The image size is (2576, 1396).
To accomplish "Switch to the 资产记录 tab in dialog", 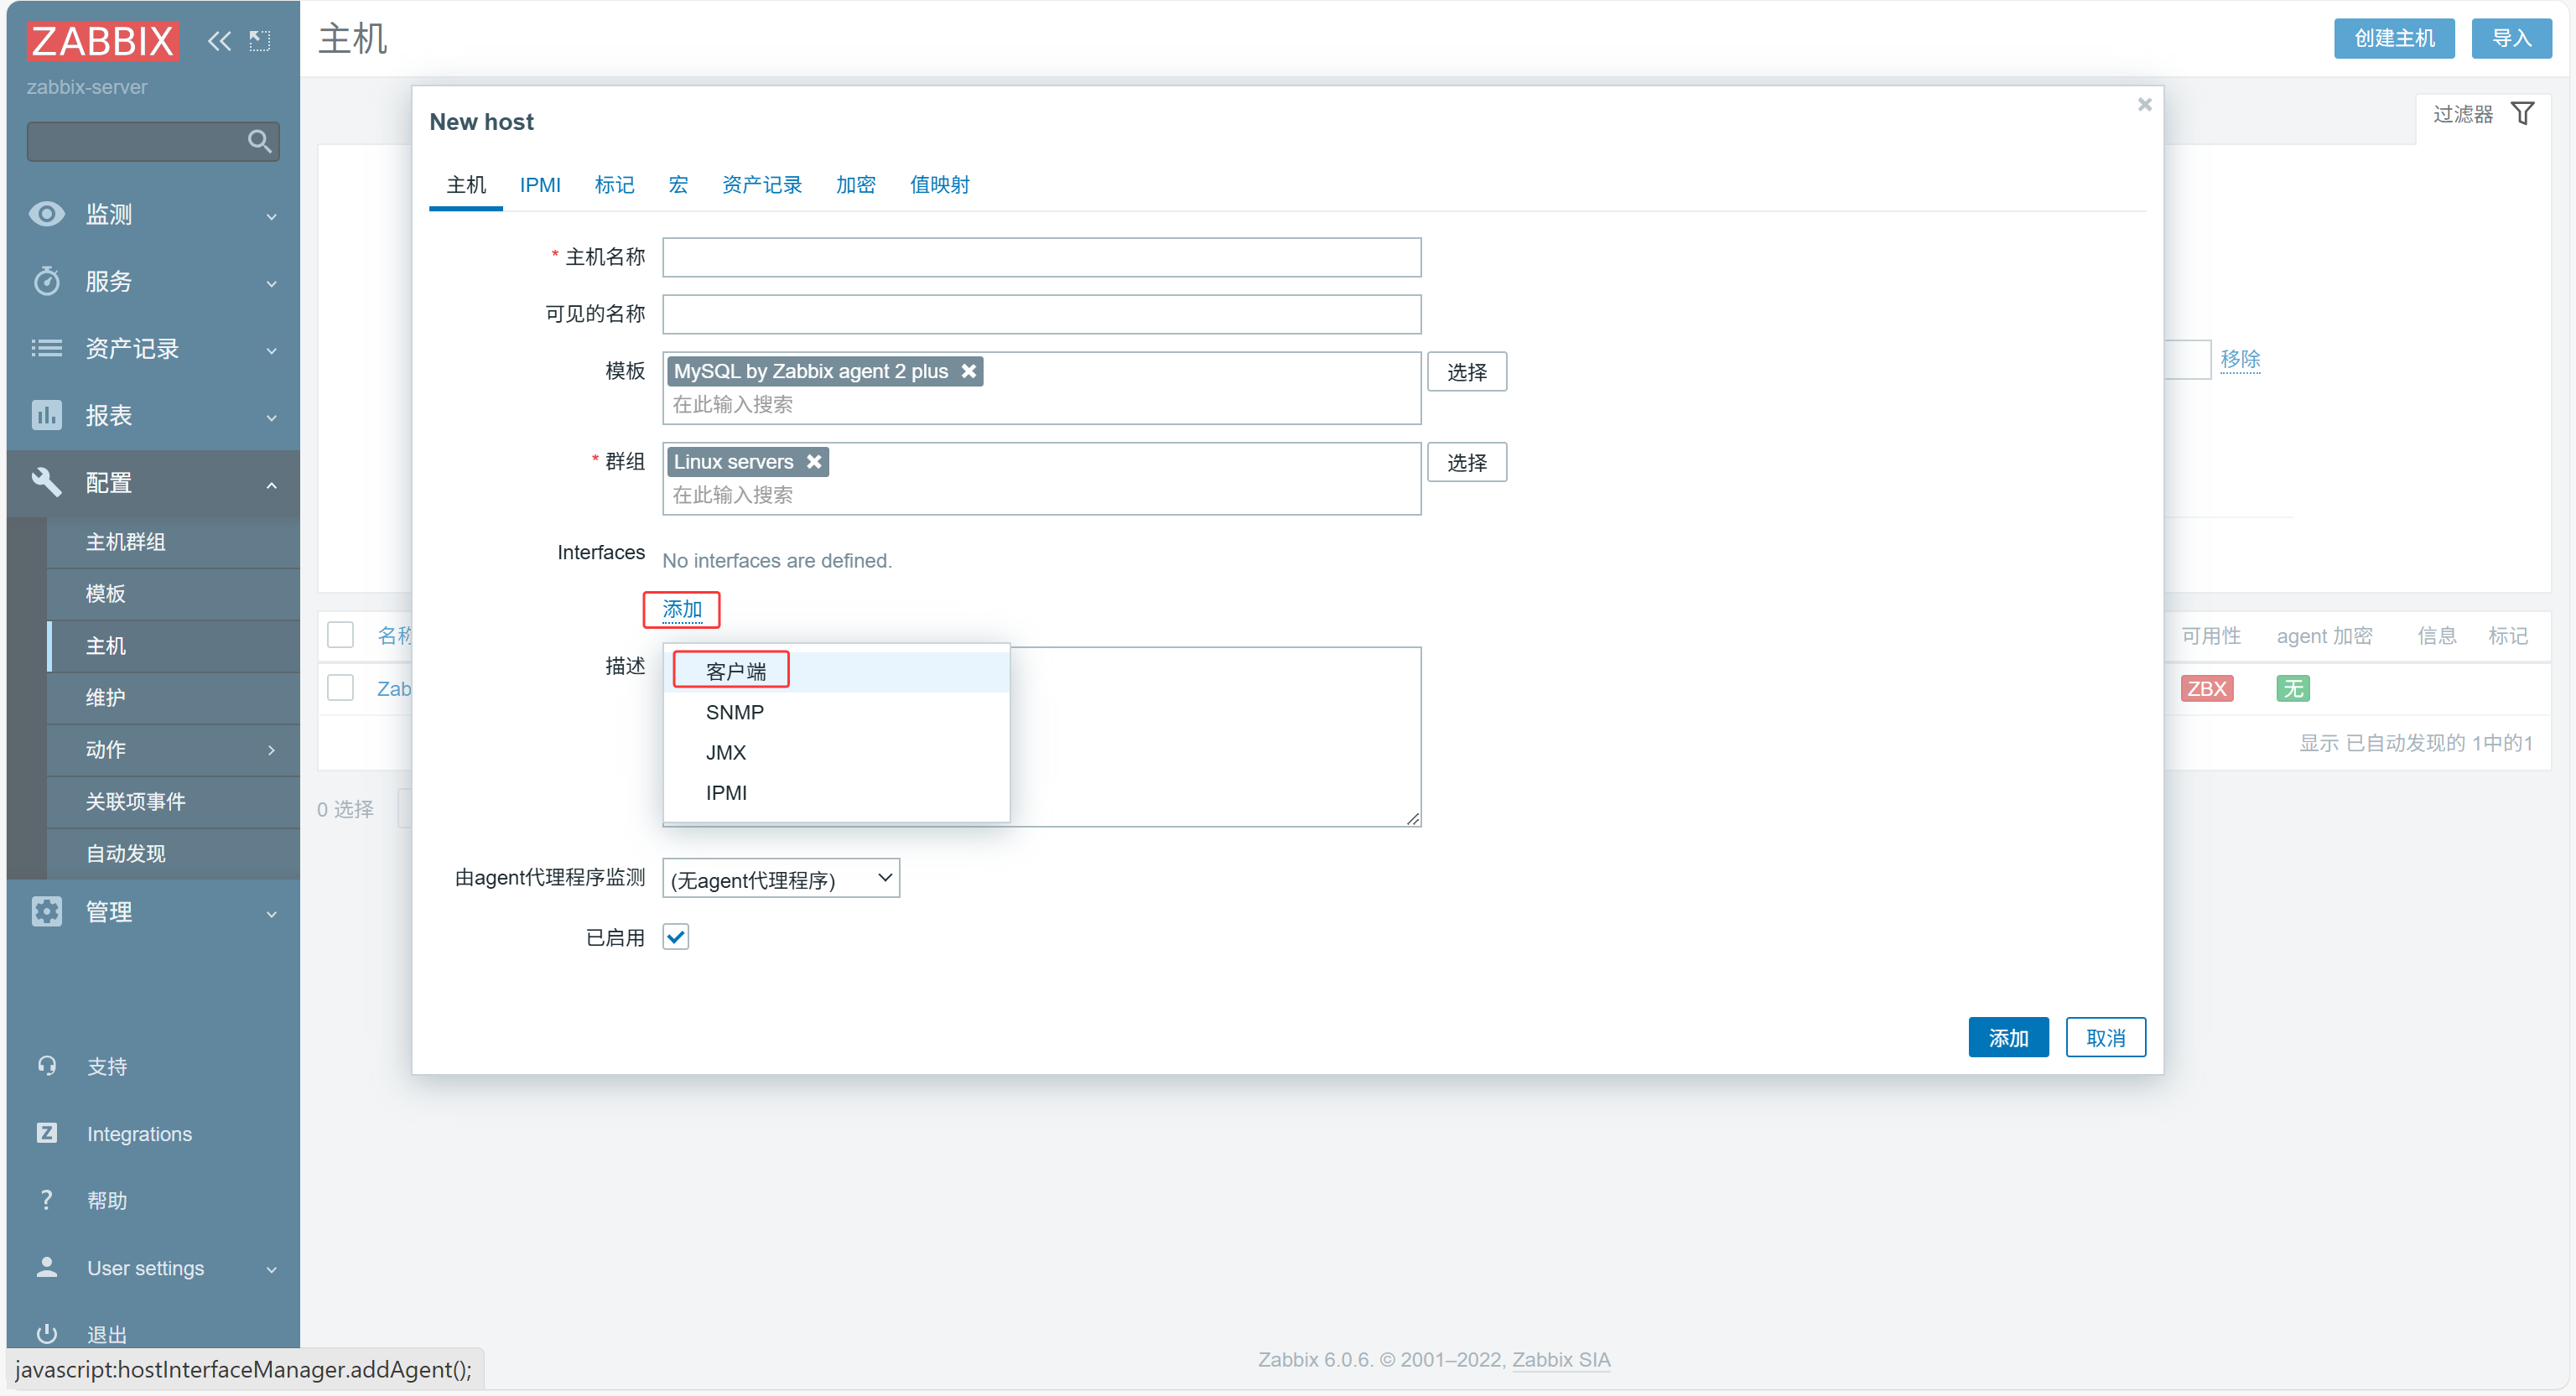I will (762, 185).
